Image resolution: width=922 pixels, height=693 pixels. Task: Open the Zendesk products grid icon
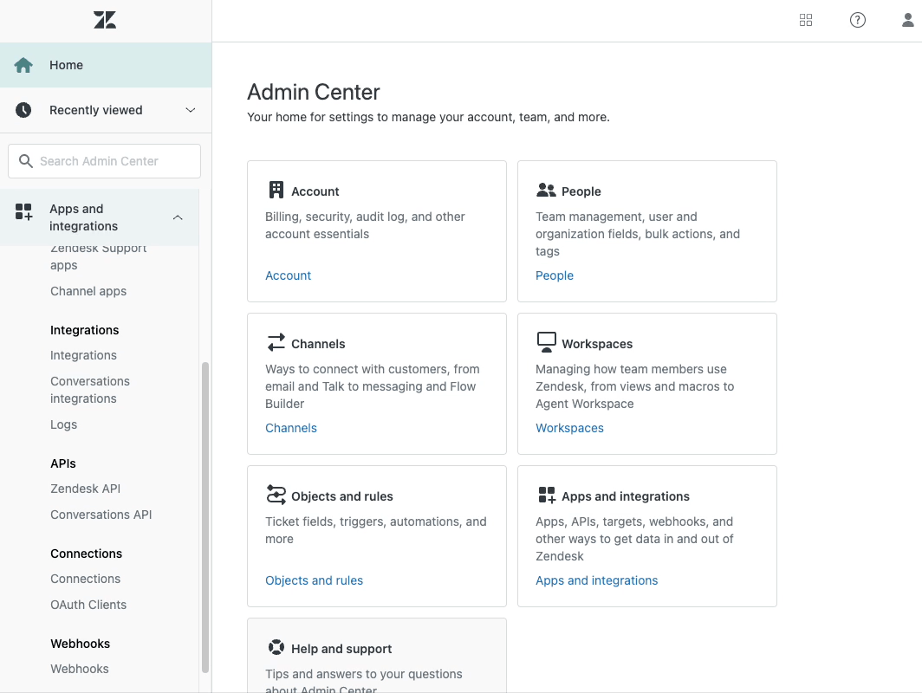click(806, 19)
